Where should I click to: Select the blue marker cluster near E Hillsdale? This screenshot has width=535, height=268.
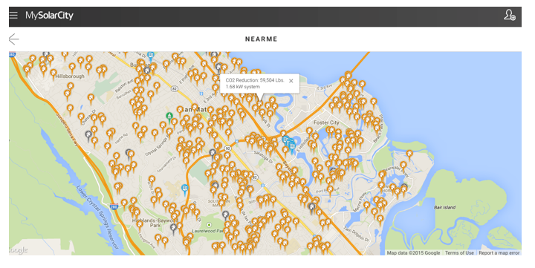(288, 143)
